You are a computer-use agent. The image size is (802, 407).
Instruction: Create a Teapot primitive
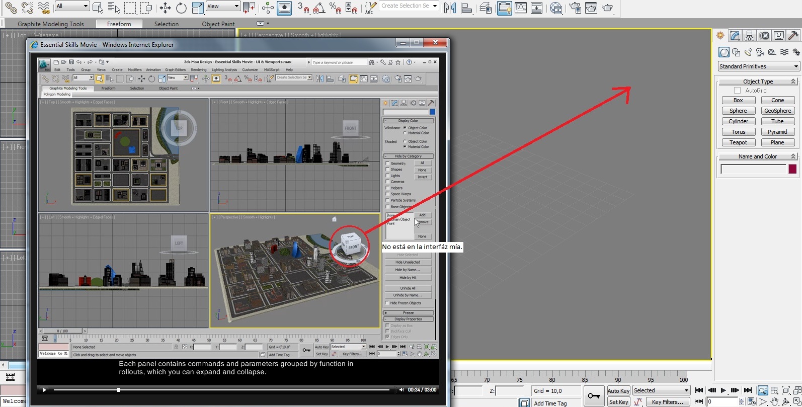(x=738, y=142)
